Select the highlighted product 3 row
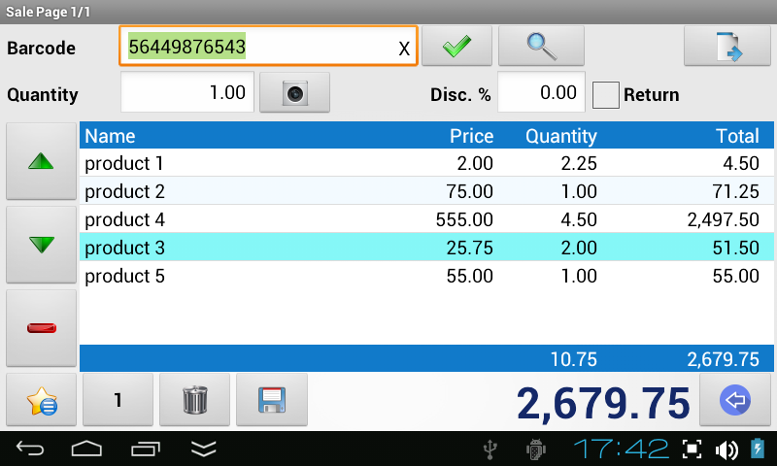Viewport: 777px width, 466px height. point(426,248)
